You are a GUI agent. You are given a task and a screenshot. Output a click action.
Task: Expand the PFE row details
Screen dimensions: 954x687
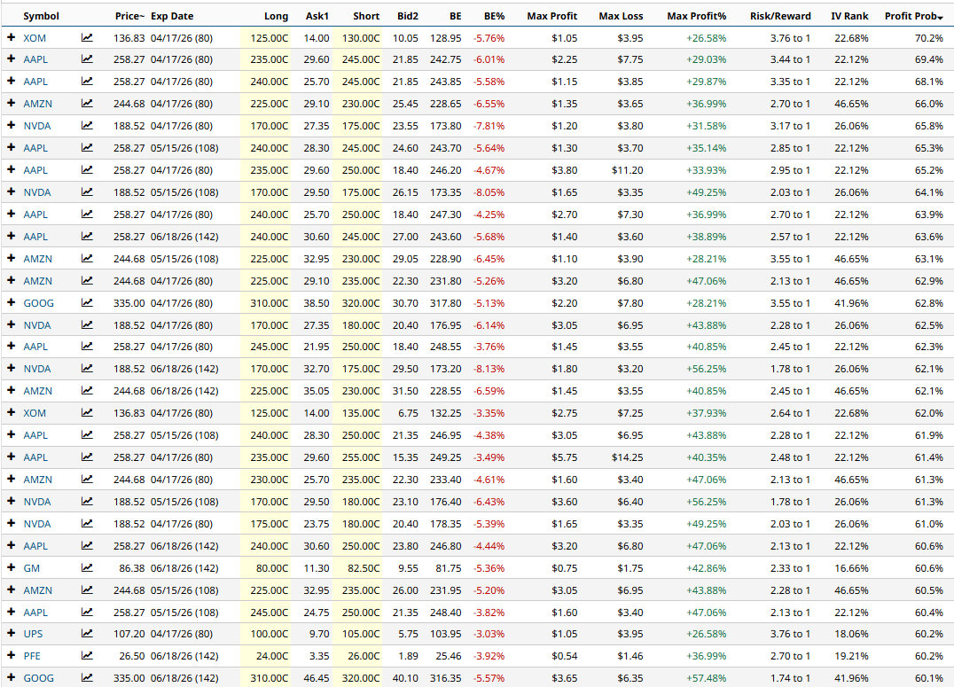tap(11, 656)
